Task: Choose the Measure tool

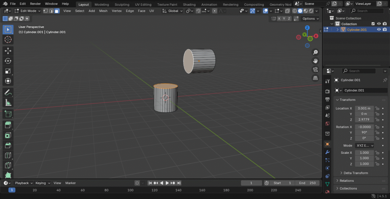Action: click(8, 103)
